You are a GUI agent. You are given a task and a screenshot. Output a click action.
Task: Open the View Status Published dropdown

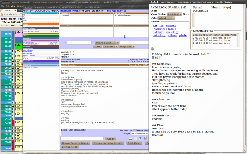(174, 14)
